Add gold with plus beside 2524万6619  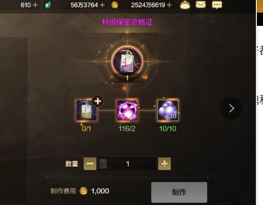tap(169, 5)
